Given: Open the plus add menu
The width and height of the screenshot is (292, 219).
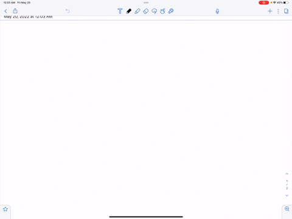Looking at the screenshot, I should click(269, 11).
